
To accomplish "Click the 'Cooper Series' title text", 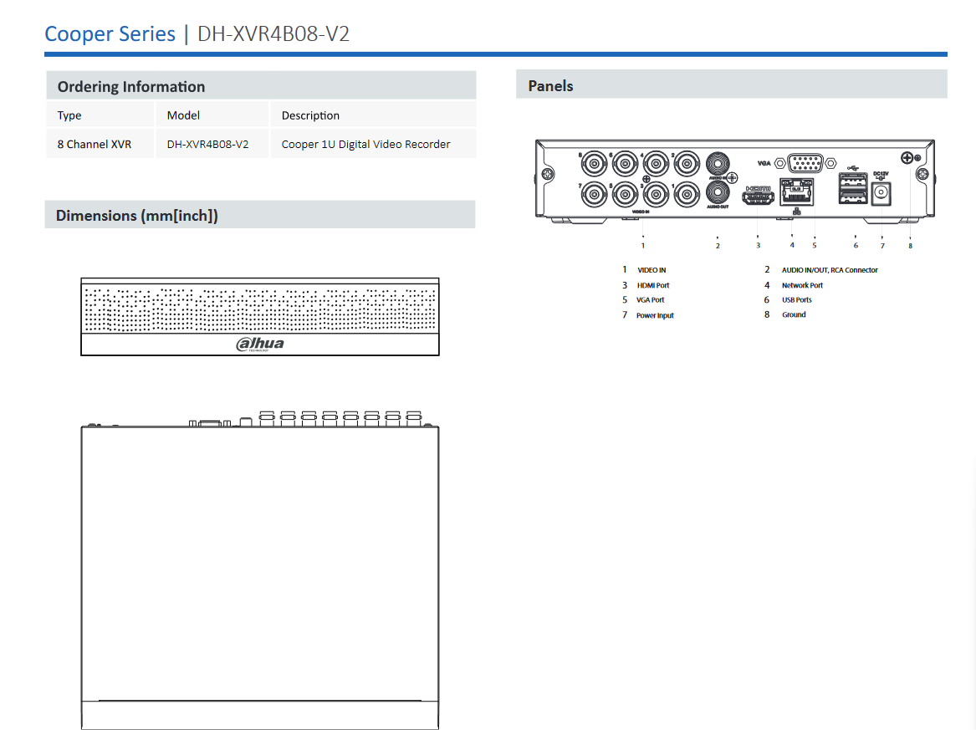I will (110, 33).
